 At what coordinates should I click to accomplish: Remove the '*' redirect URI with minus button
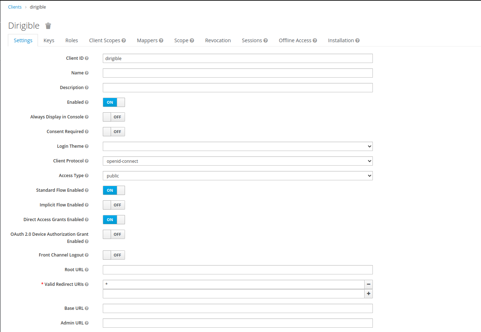(369, 284)
